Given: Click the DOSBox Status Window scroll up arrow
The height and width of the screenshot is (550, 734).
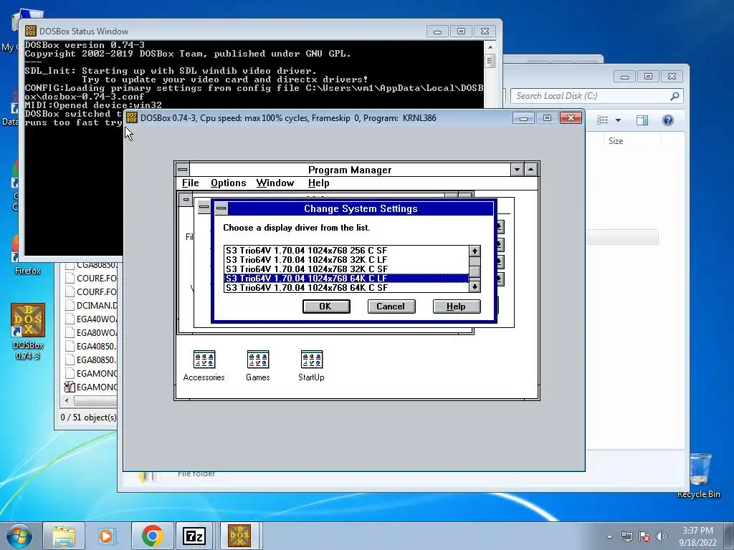Looking at the screenshot, I should (x=490, y=47).
